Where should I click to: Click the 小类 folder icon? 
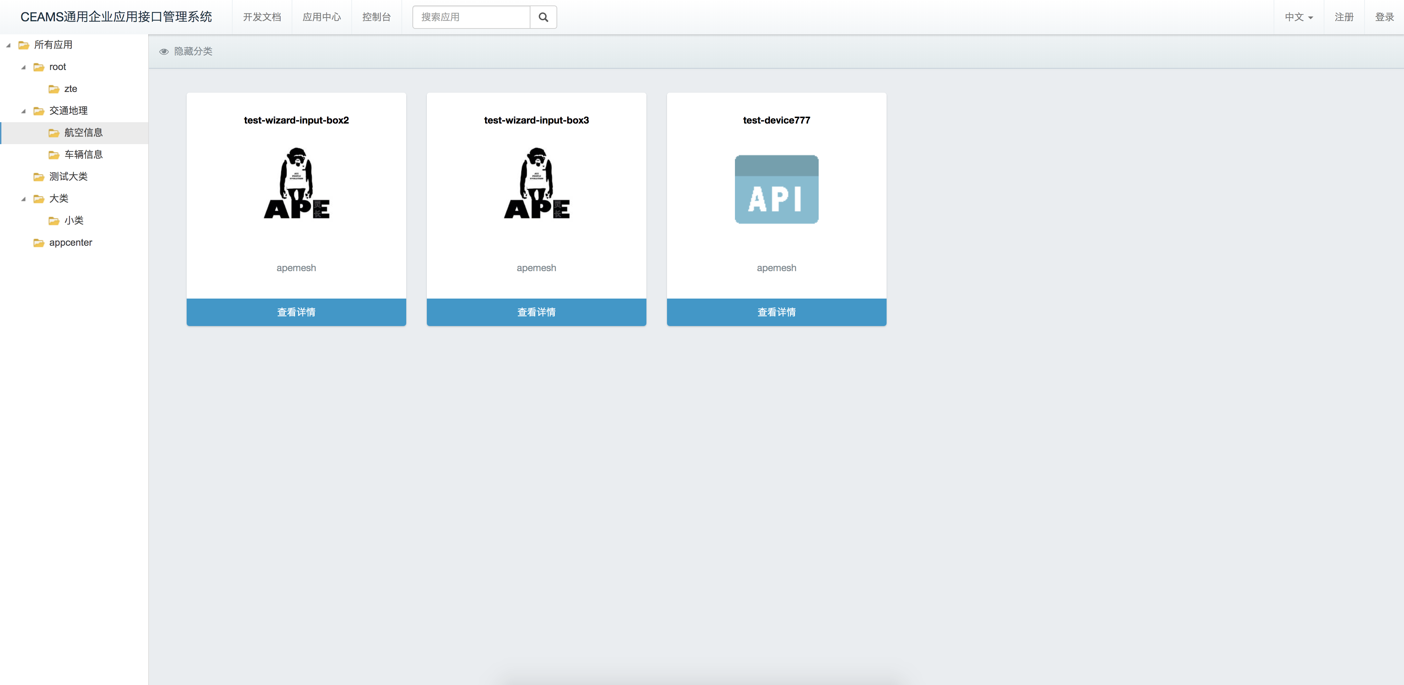tap(54, 221)
